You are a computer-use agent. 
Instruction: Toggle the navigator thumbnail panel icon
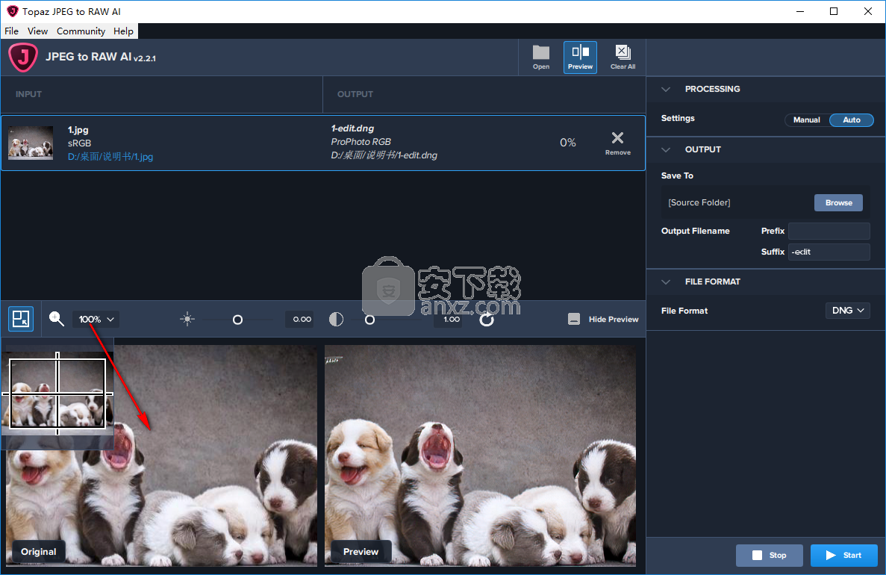pyautogui.click(x=21, y=319)
